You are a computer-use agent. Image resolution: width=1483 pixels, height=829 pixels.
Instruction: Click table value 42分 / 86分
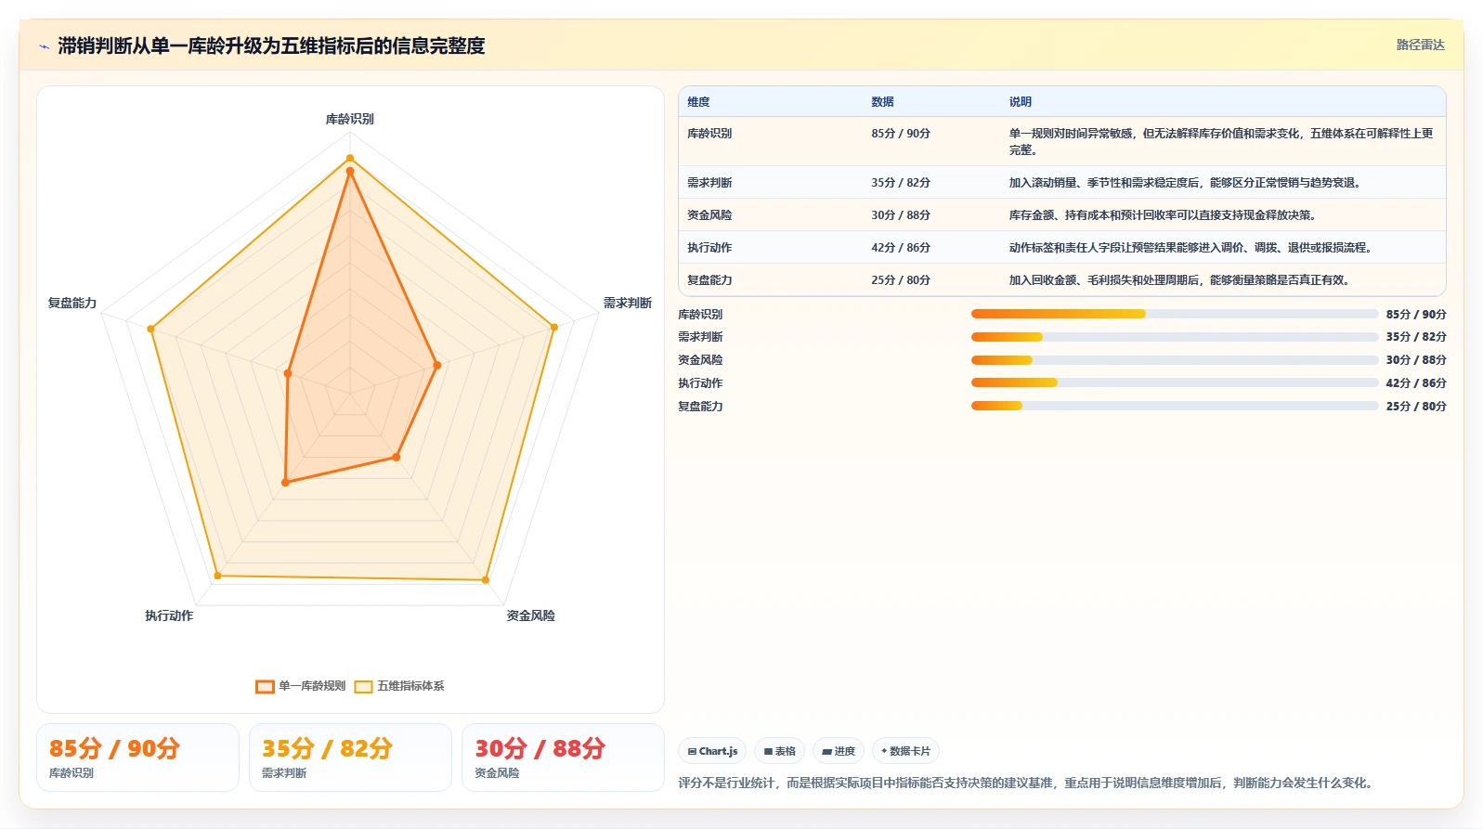coord(901,248)
